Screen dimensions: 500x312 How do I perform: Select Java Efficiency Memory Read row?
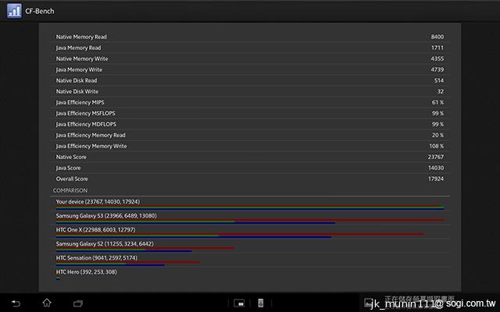250,135
